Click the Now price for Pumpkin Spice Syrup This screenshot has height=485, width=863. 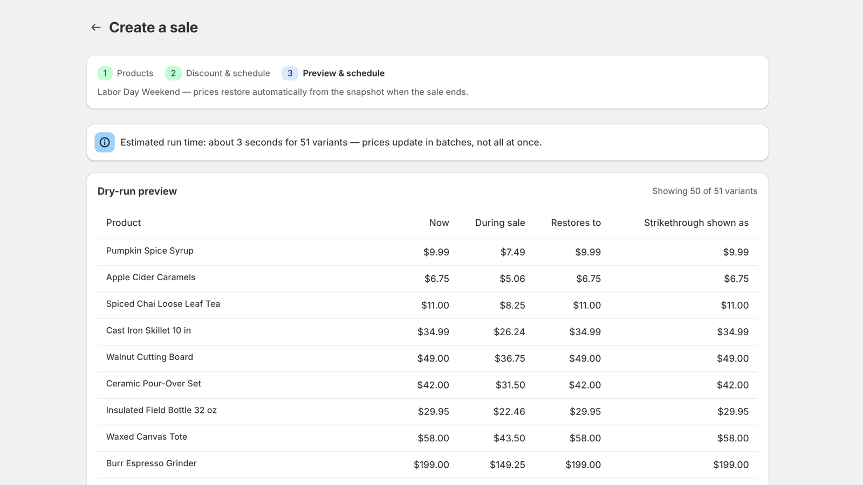tap(436, 252)
